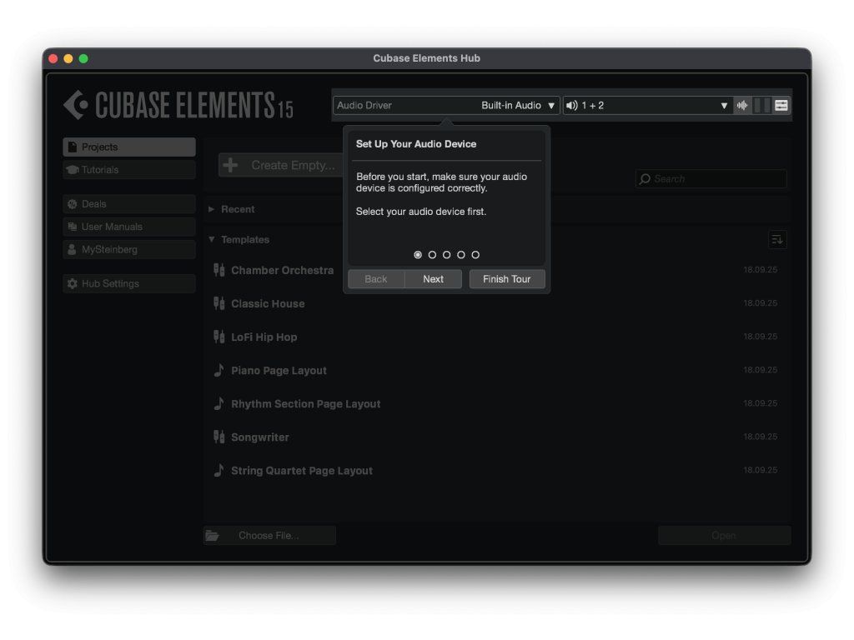
Task: Select the second tour page dot
Action: 432,255
